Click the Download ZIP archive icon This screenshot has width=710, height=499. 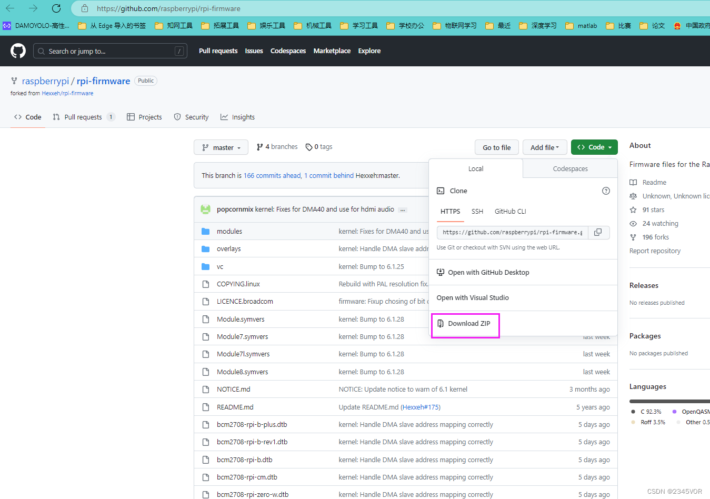pyautogui.click(x=441, y=323)
